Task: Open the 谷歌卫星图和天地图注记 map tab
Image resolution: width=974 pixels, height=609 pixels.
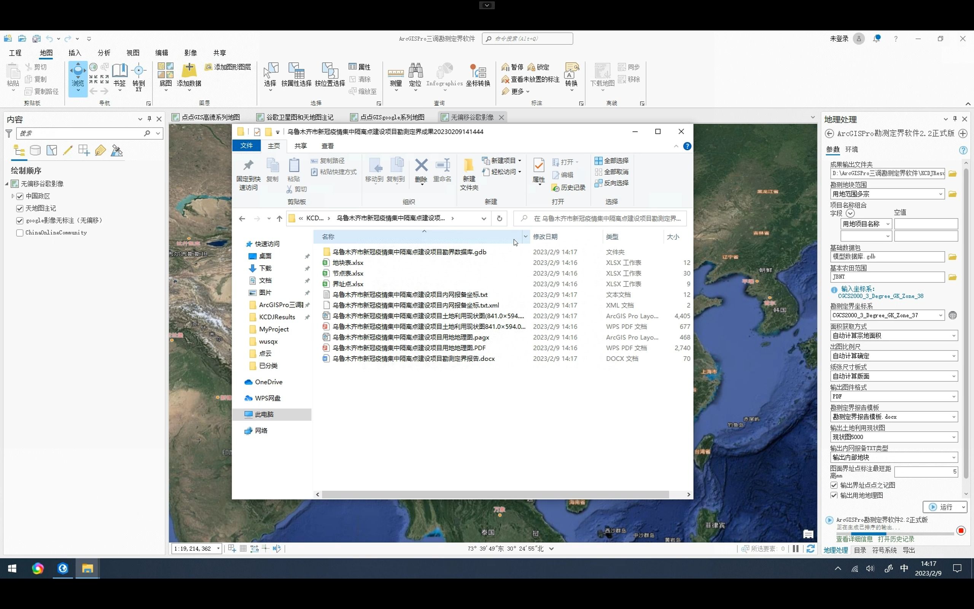Action: point(299,117)
